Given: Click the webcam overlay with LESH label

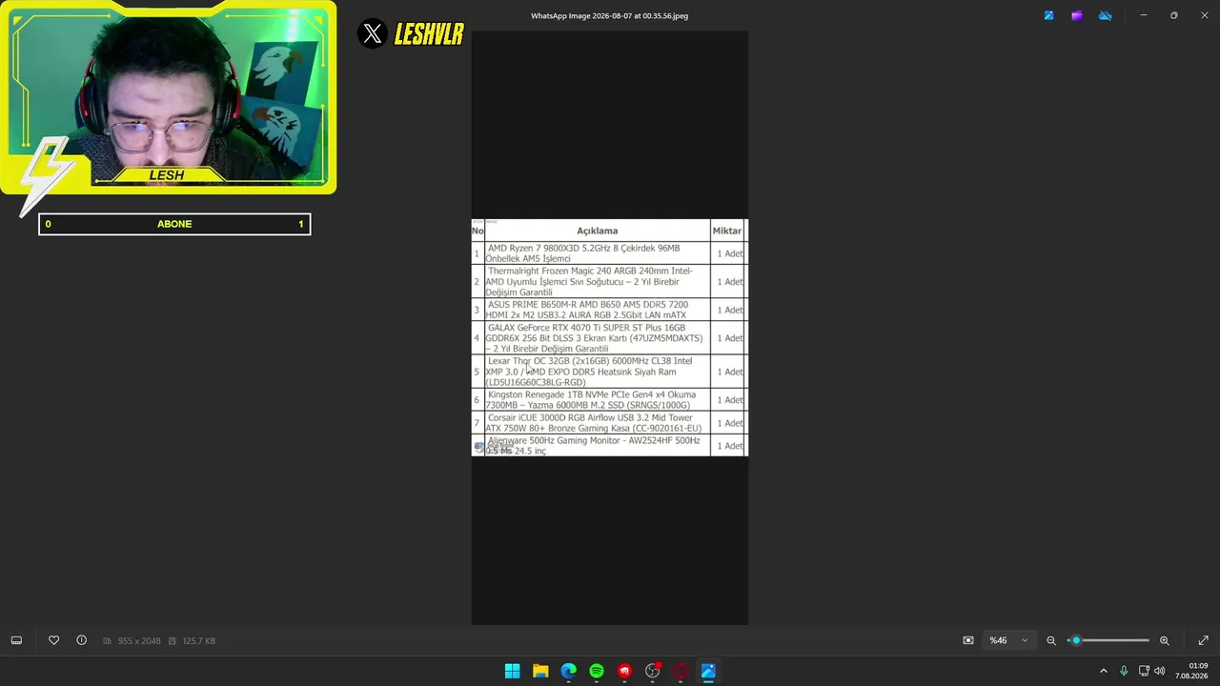Looking at the screenshot, I should pyautogui.click(x=169, y=97).
